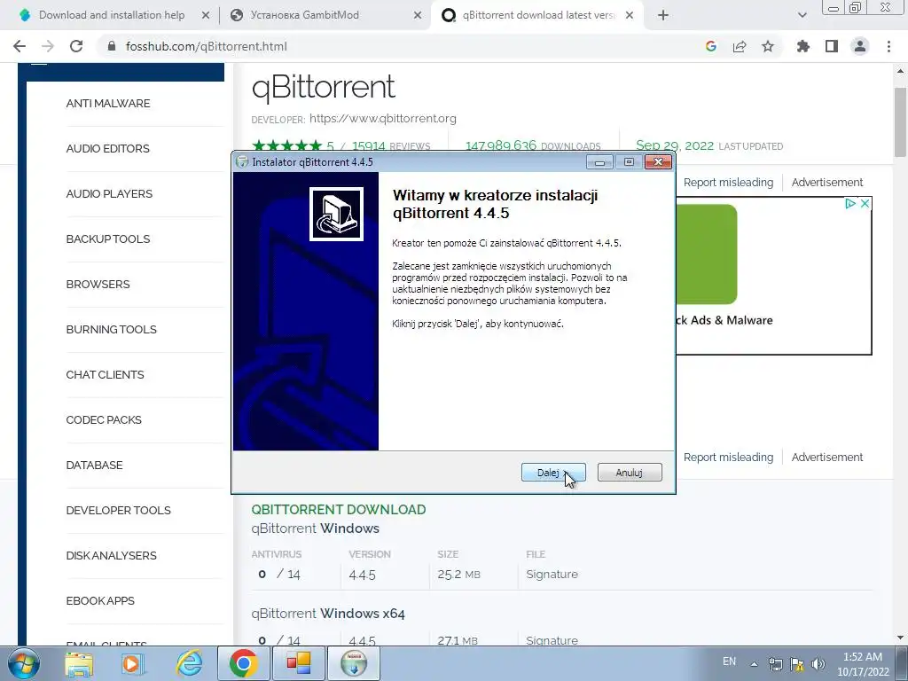Open the ANTI MALWARE category

[107, 103]
